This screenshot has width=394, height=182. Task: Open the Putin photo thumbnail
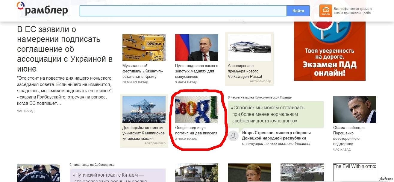[x=197, y=48]
